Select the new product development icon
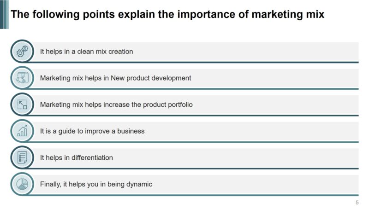 [22, 78]
